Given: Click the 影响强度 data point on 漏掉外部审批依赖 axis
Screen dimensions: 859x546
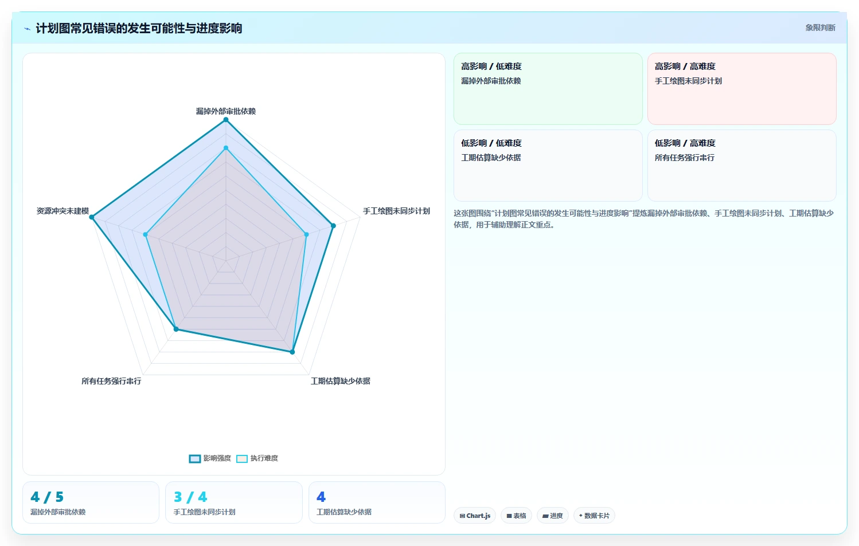Looking at the screenshot, I should tap(226, 120).
